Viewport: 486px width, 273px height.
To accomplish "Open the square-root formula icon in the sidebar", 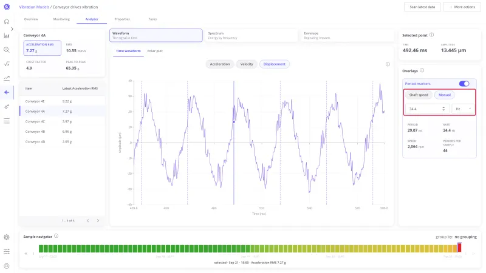I will click(x=7, y=64).
